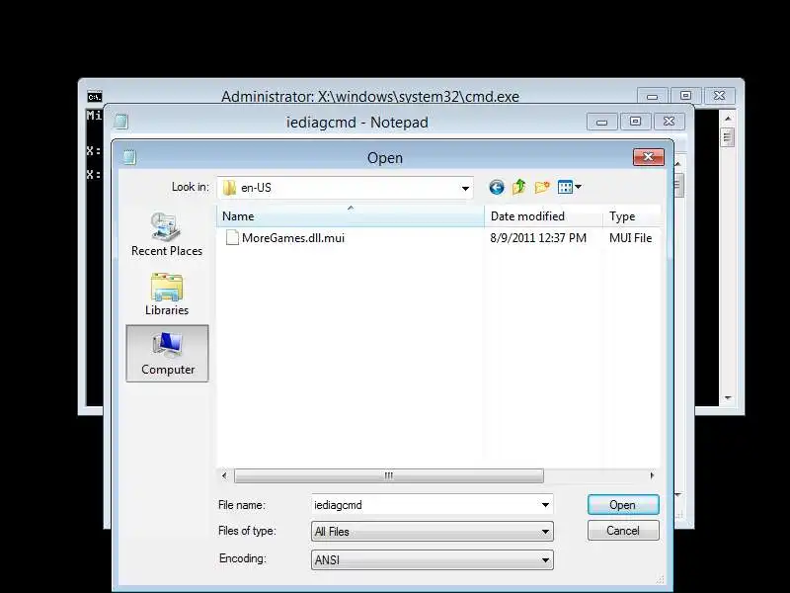Sort files by the Name column
The height and width of the screenshot is (593, 790).
pos(351,216)
